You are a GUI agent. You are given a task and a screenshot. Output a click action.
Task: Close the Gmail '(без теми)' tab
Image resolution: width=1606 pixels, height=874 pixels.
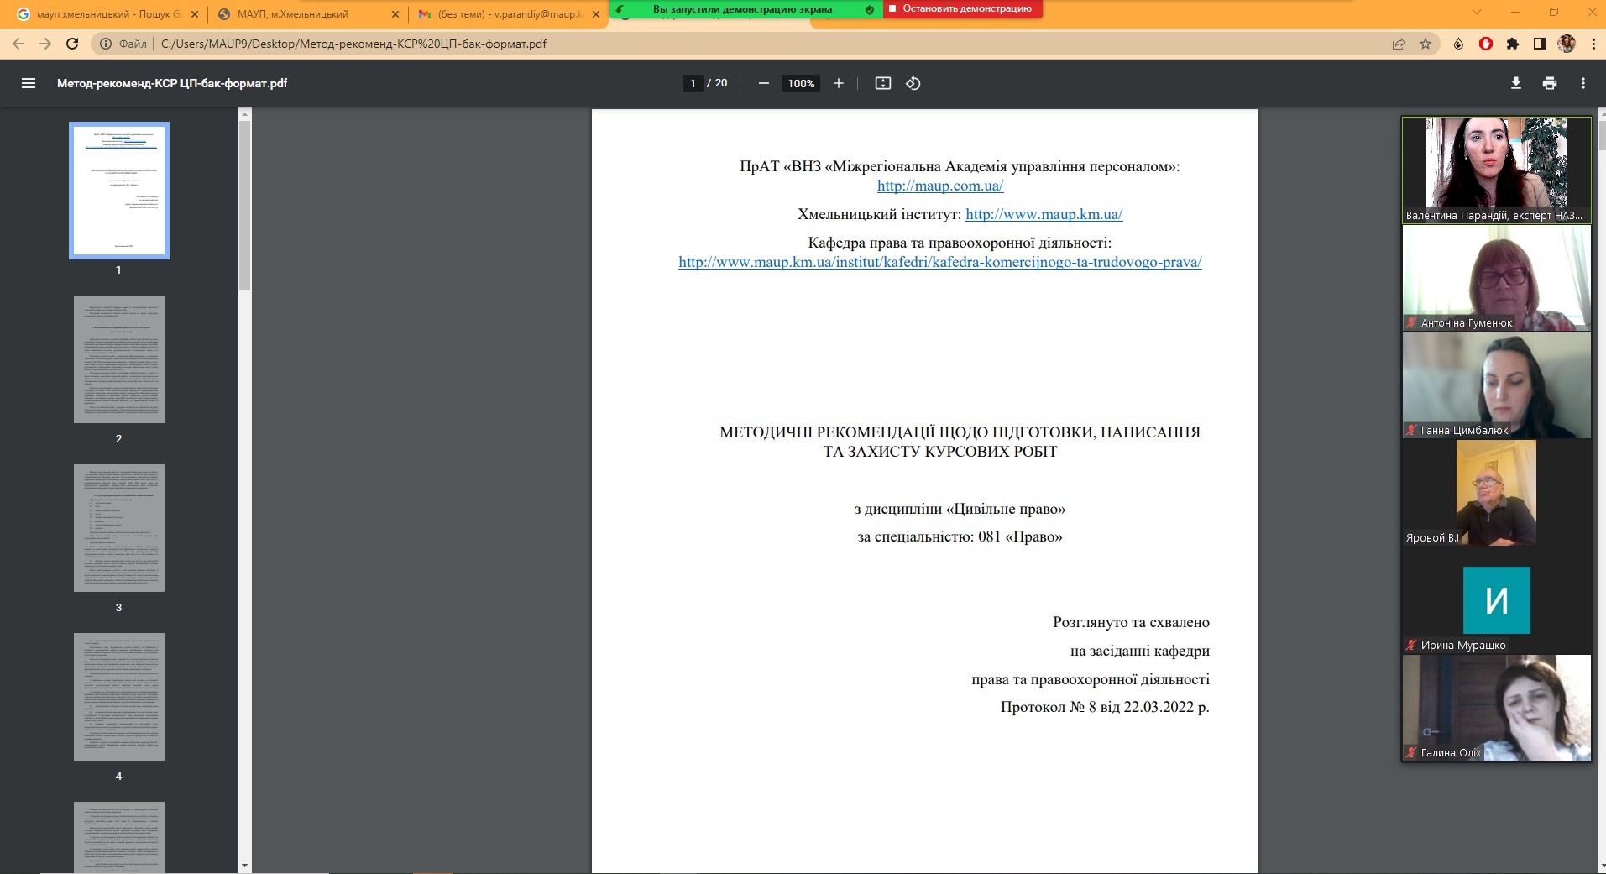point(595,14)
